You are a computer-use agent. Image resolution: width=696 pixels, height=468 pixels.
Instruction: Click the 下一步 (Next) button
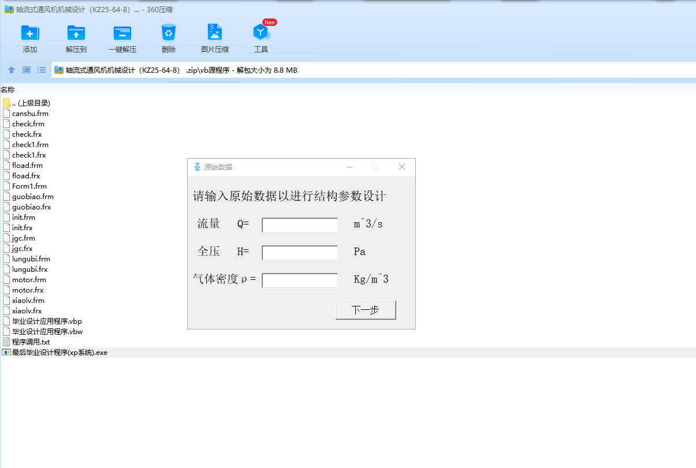pos(366,310)
